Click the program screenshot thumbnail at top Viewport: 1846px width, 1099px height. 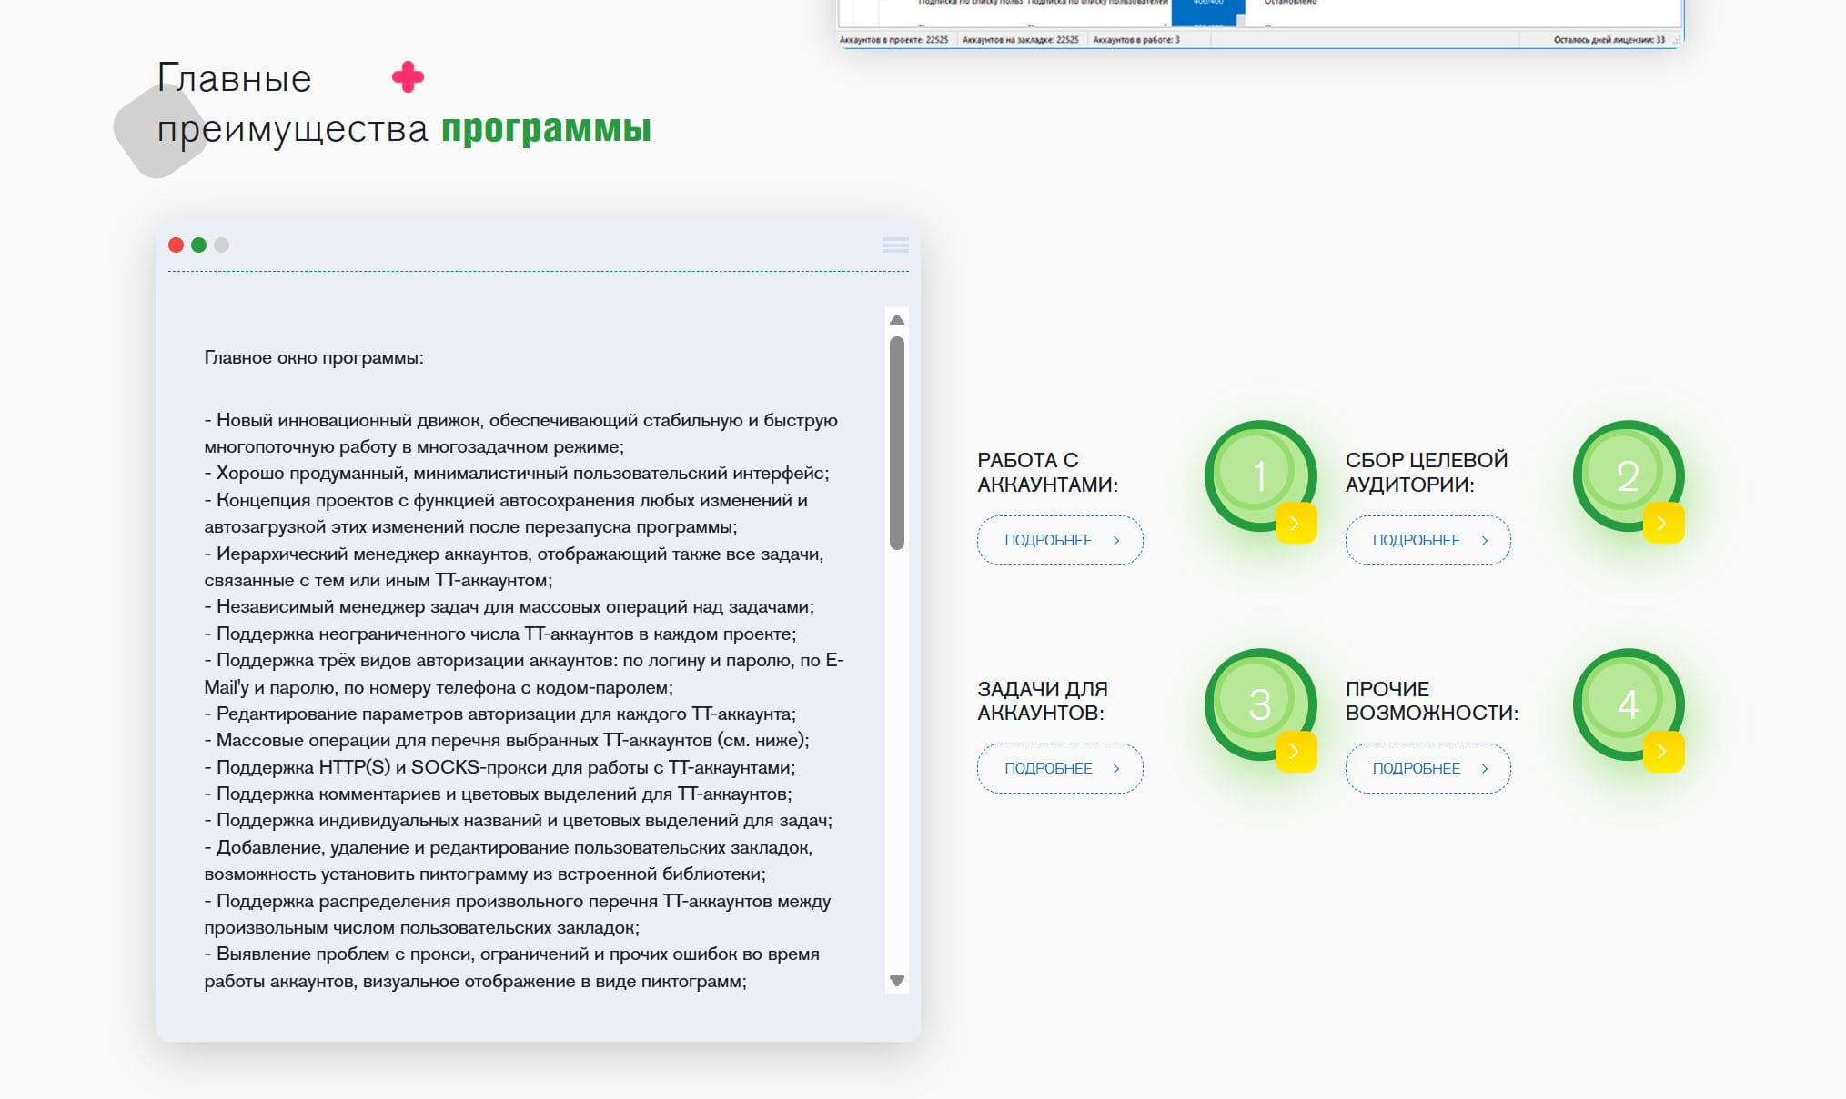click(x=1259, y=22)
